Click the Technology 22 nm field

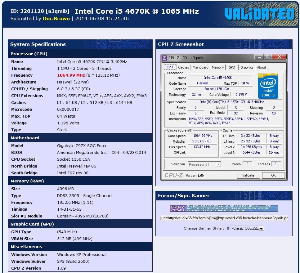[196, 94]
